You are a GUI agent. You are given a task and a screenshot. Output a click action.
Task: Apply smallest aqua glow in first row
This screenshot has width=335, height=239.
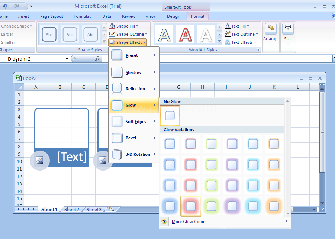coord(253,144)
